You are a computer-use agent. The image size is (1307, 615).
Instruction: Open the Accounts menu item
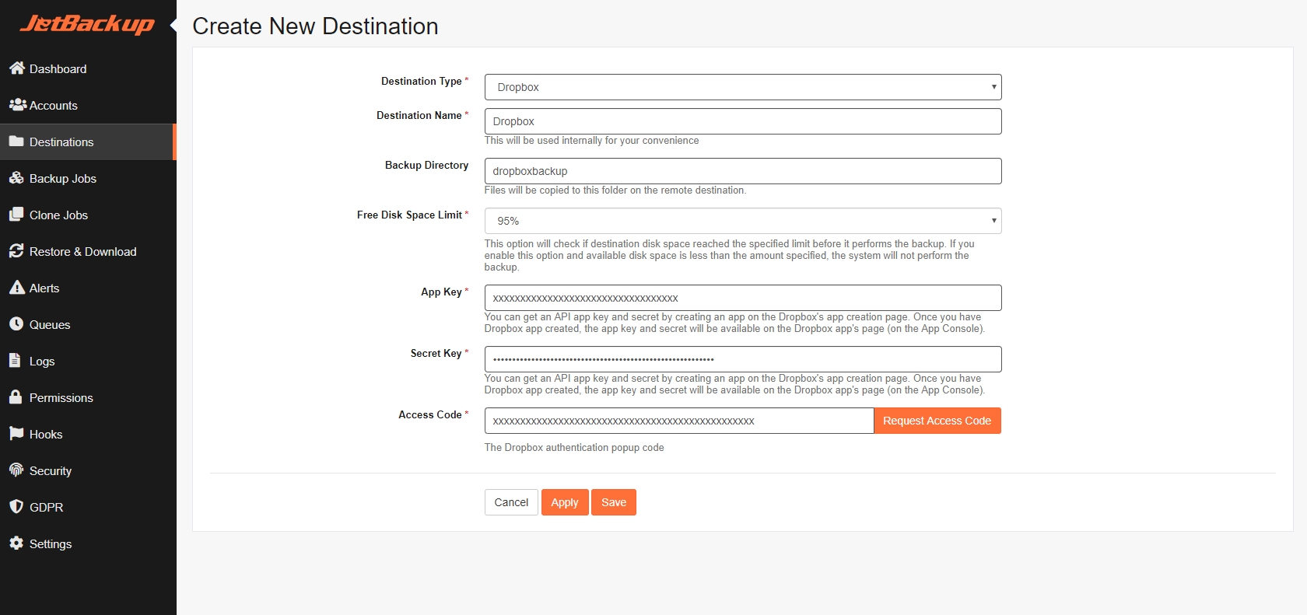pos(88,105)
